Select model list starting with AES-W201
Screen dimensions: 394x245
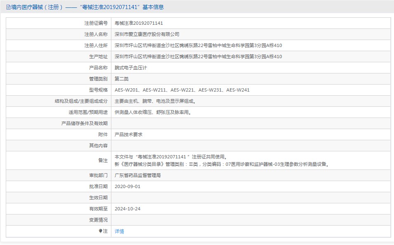(x=182, y=90)
